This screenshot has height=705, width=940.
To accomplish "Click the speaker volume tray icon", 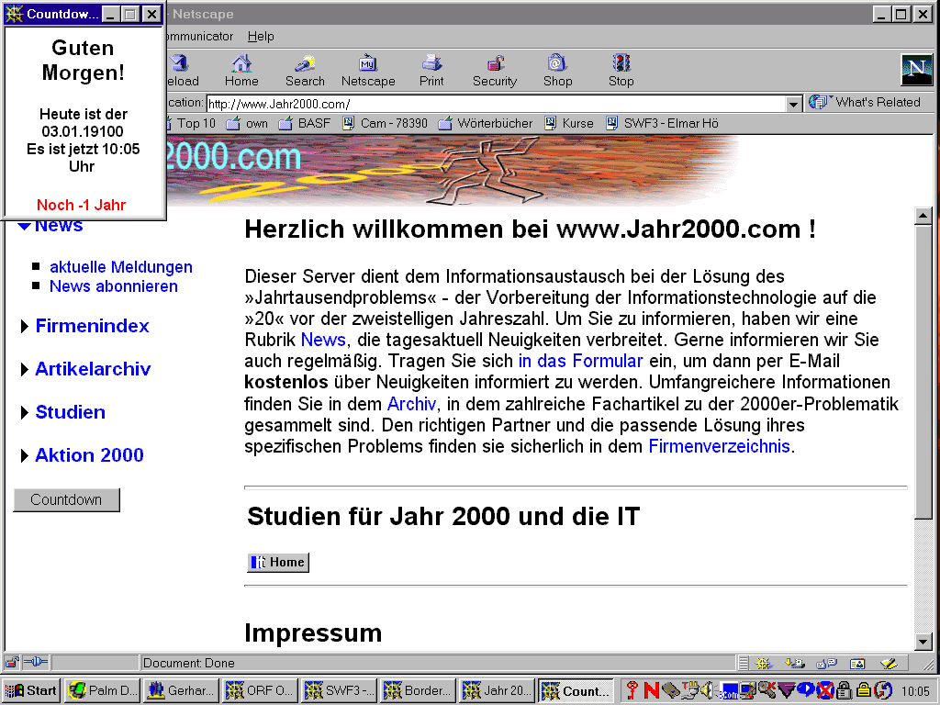I will pyautogui.click(x=708, y=690).
